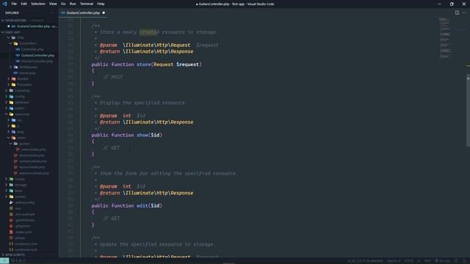The width and height of the screenshot is (470, 264).
Task: Click the config folder icon
Action: click(12, 96)
